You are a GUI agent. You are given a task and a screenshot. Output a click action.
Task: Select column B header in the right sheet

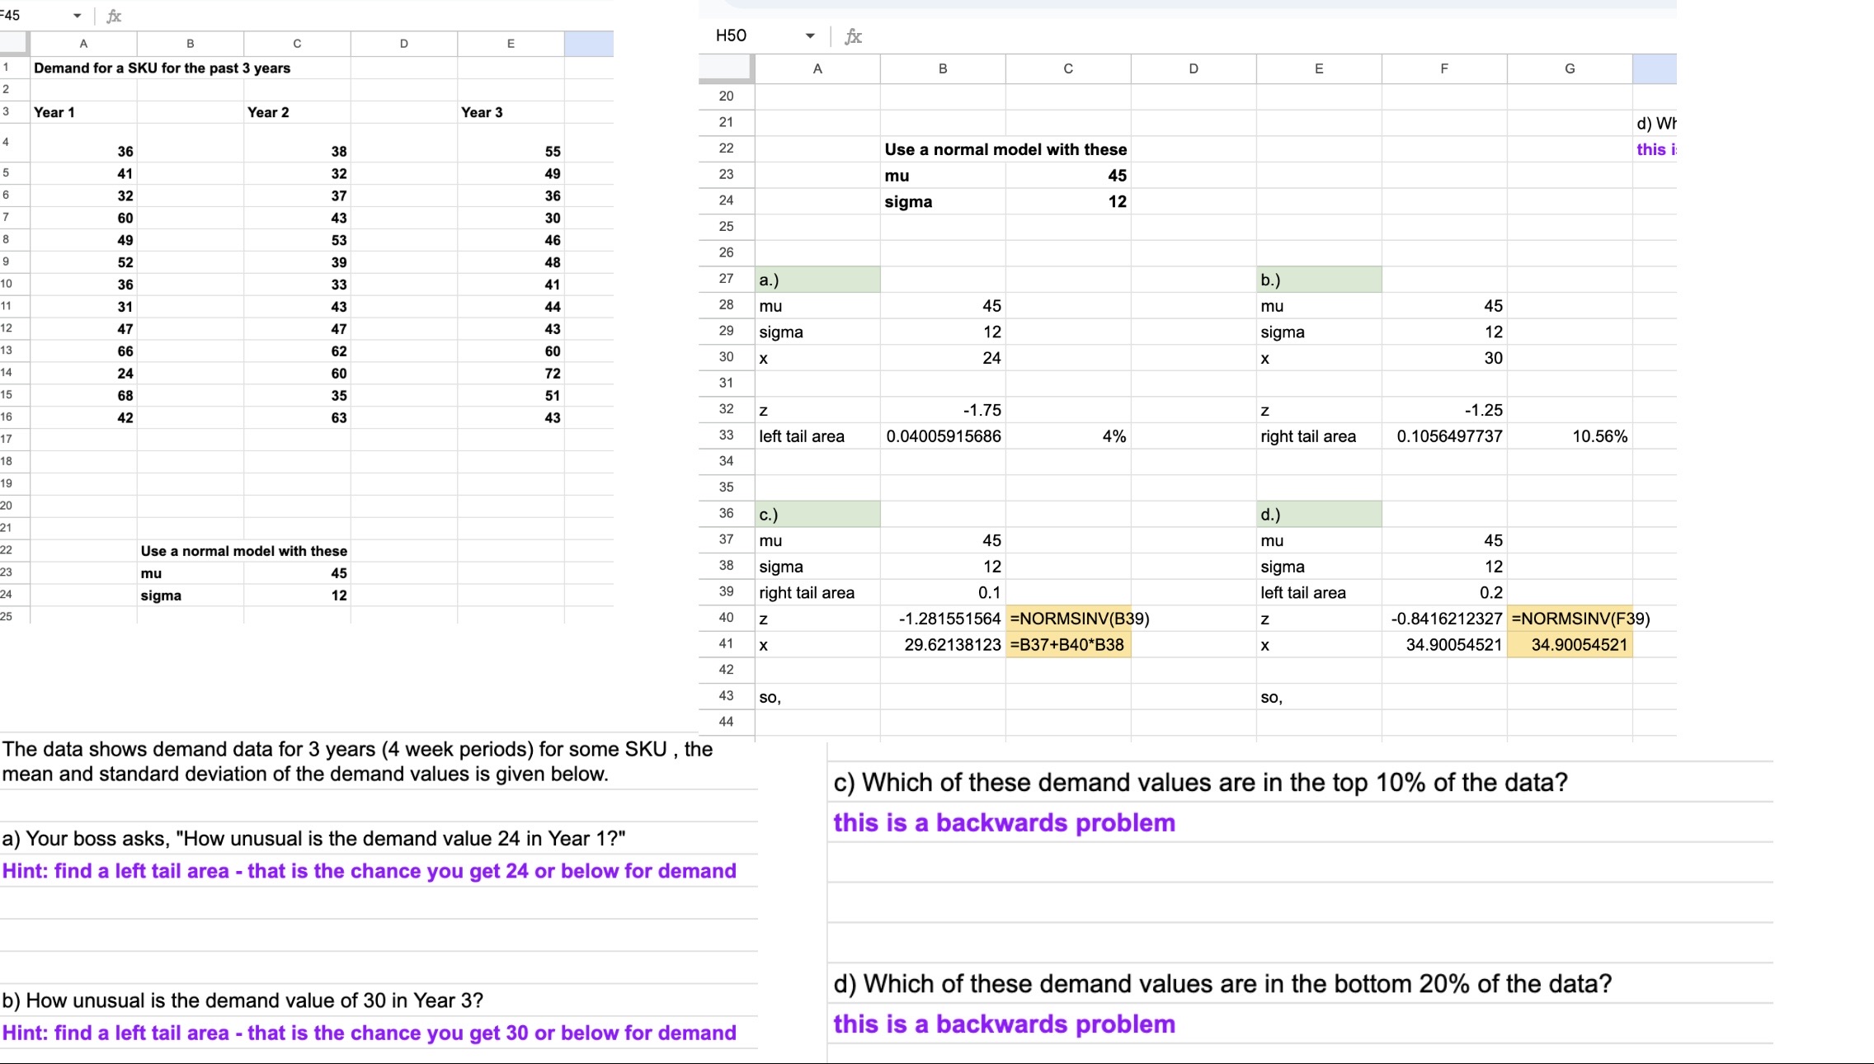click(942, 68)
